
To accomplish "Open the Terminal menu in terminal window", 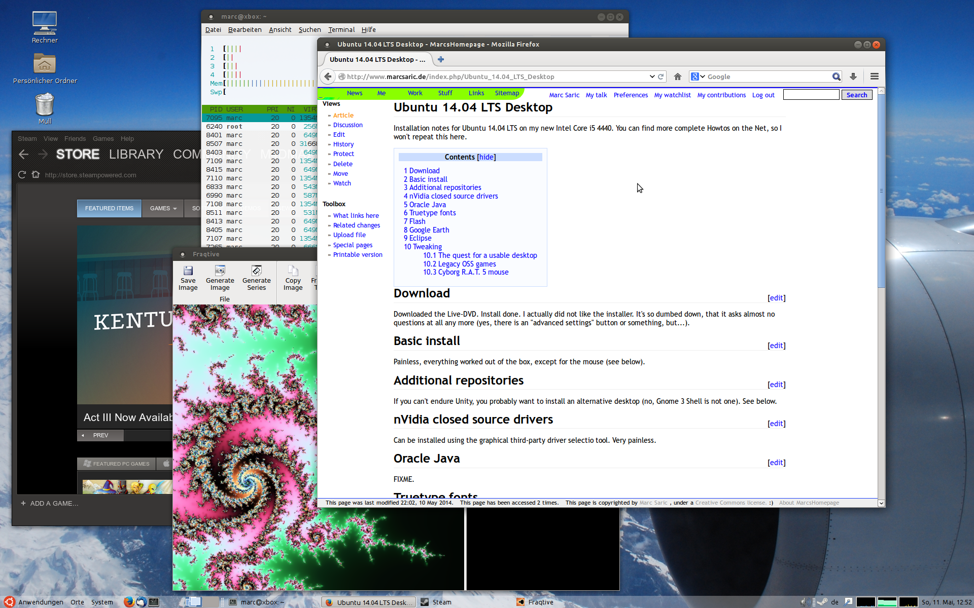I will [341, 30].
